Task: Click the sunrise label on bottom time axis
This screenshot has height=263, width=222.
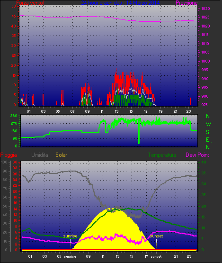Action: tap(70, 257)
